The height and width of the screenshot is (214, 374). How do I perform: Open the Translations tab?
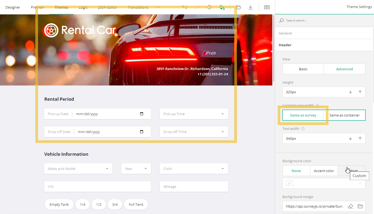138,7
